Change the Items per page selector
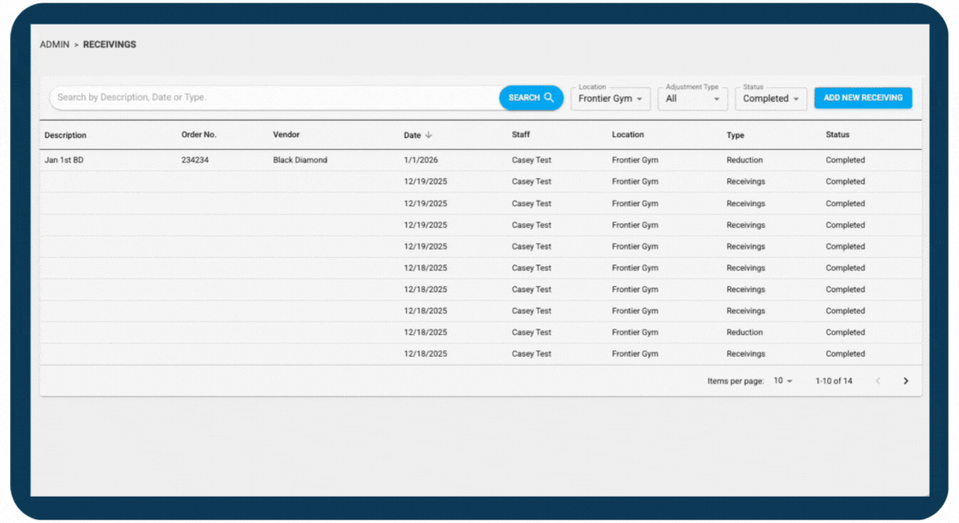This screenshot has width=959, height=523. [782, 381]
